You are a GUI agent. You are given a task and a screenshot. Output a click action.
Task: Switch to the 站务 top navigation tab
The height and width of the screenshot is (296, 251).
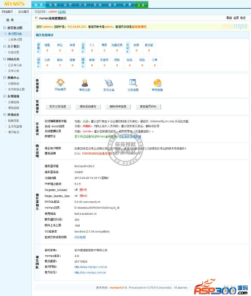coord(39,5)
